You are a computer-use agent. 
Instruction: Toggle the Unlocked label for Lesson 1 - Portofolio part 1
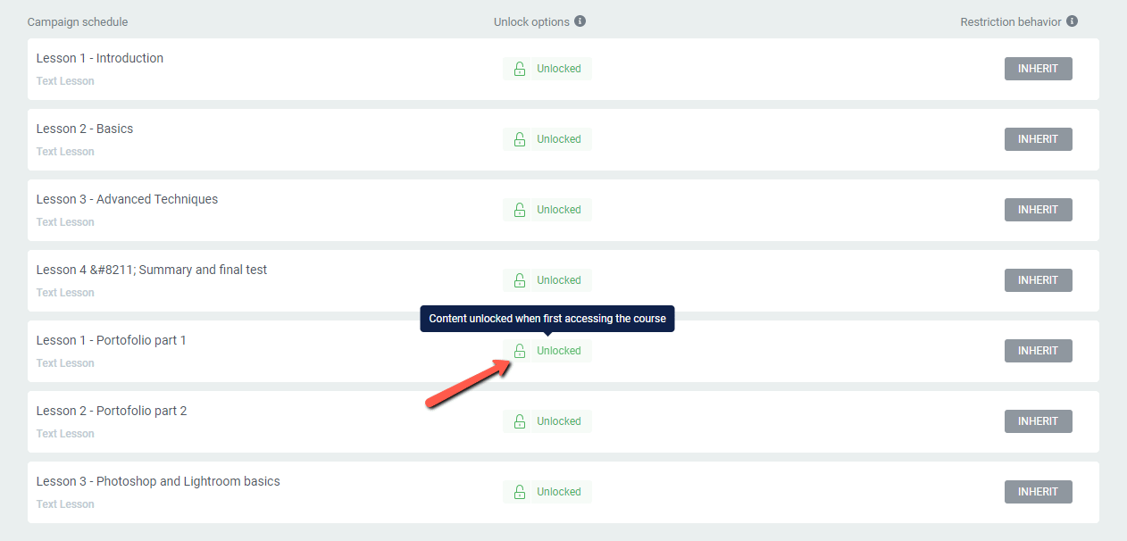[x=559, y=351]
